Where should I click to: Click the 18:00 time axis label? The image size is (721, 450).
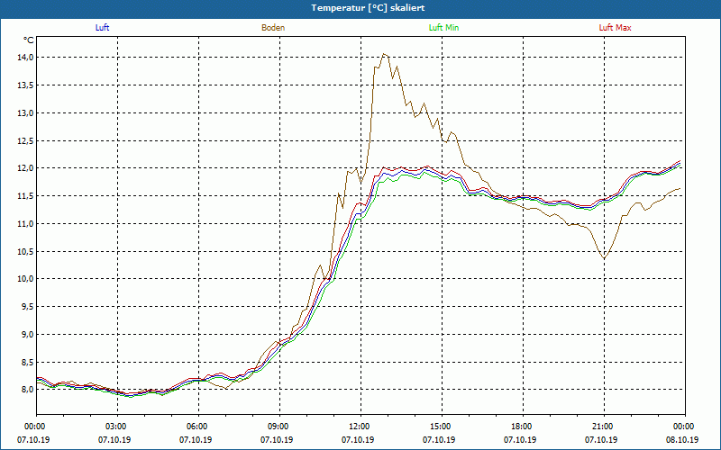click(x=520, y=427)
